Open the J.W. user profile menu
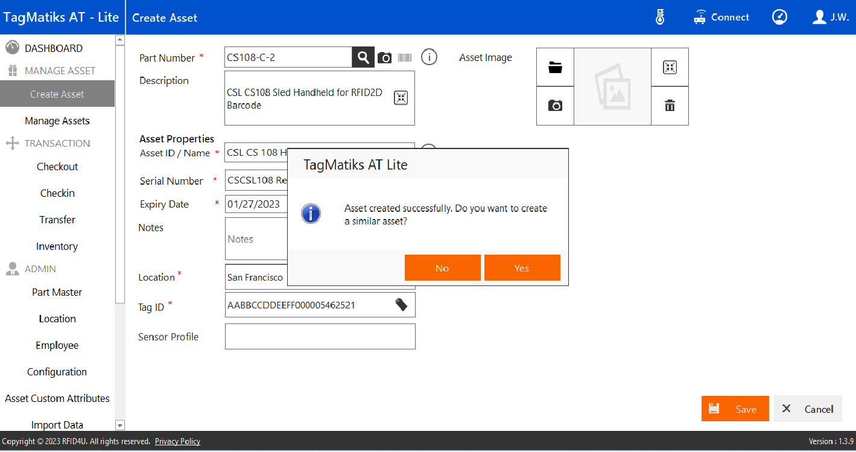This screenshot has width=856, height=452. click(831, 18)
